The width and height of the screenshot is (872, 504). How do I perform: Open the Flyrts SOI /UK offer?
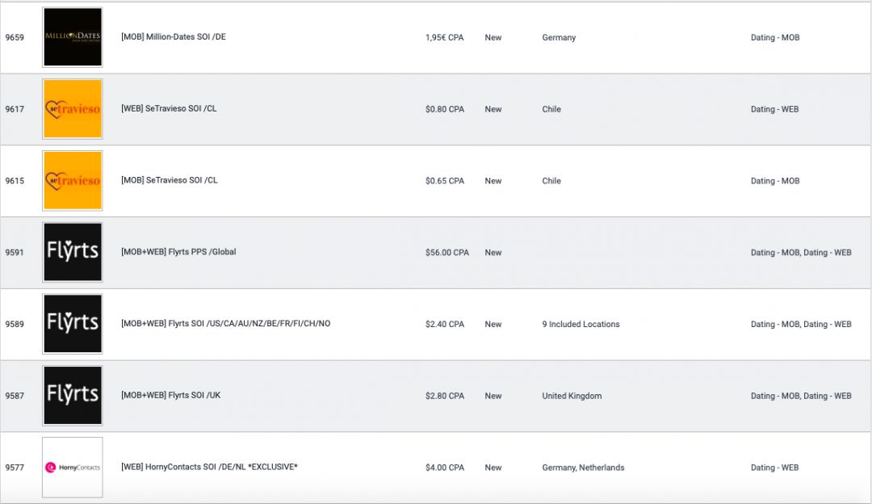pyautogui.click(x=170, y=396)
